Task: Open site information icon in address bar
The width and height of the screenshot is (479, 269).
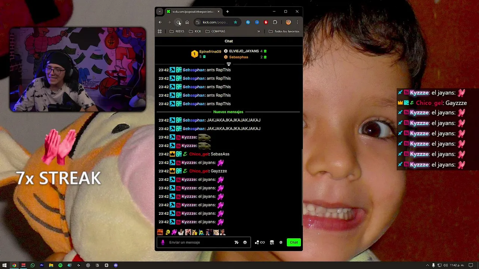Action: [x=198, y=22]
